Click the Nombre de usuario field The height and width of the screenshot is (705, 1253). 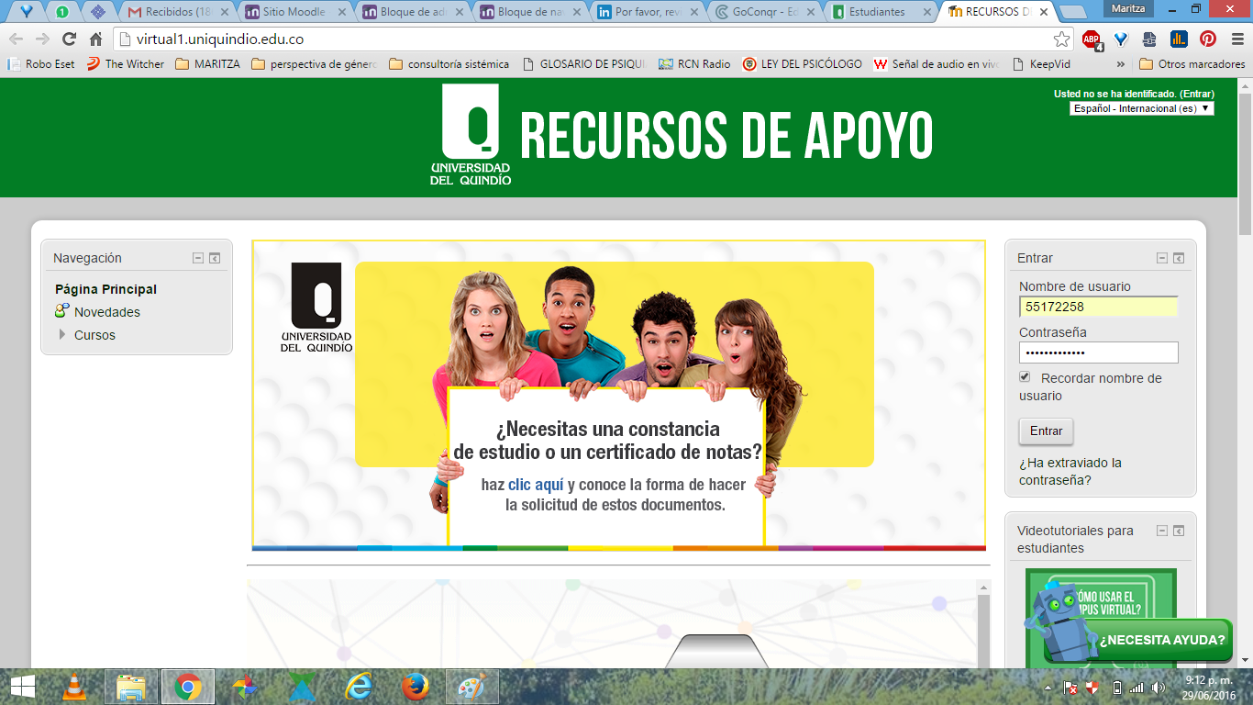[1098, 307]
